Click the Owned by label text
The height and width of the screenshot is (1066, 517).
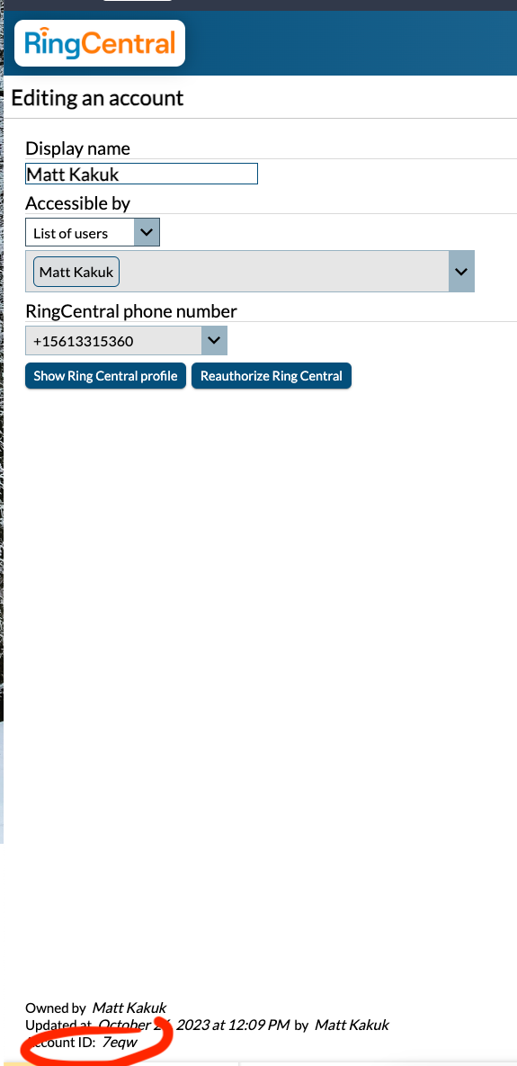pos(56,1008)
